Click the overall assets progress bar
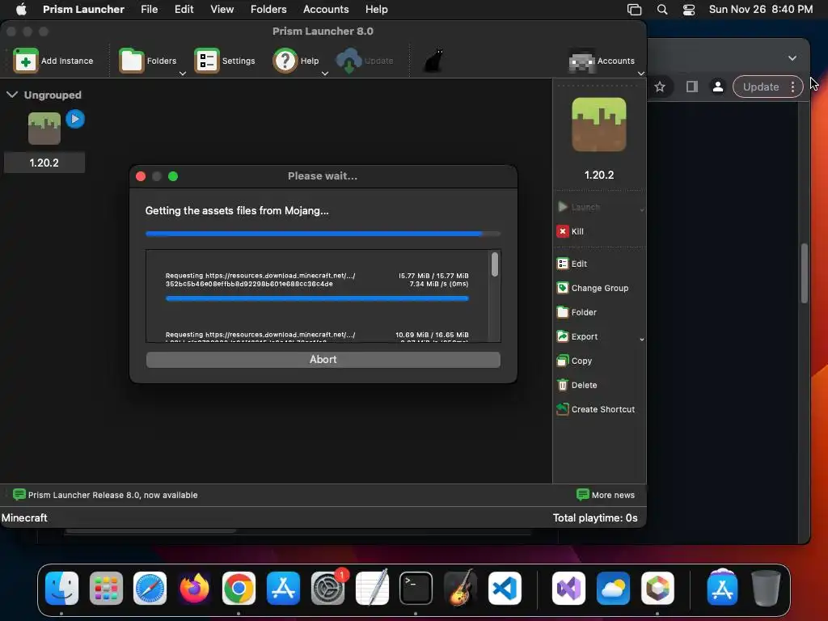Screen dimensions: 828x621 (323, 234)
